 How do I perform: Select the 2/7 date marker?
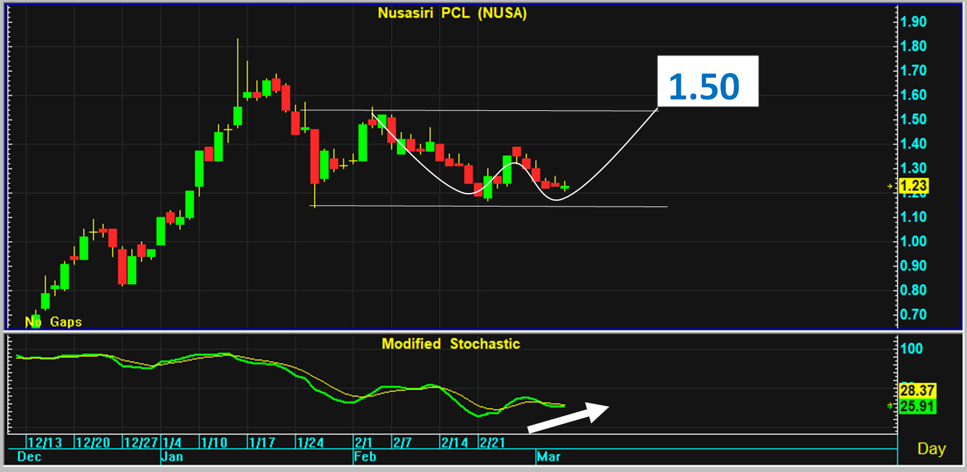pyautogui.click(x=402, y=442)
